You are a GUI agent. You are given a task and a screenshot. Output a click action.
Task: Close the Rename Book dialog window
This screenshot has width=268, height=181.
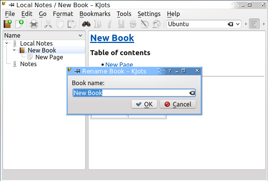click(x=197, y=71)
